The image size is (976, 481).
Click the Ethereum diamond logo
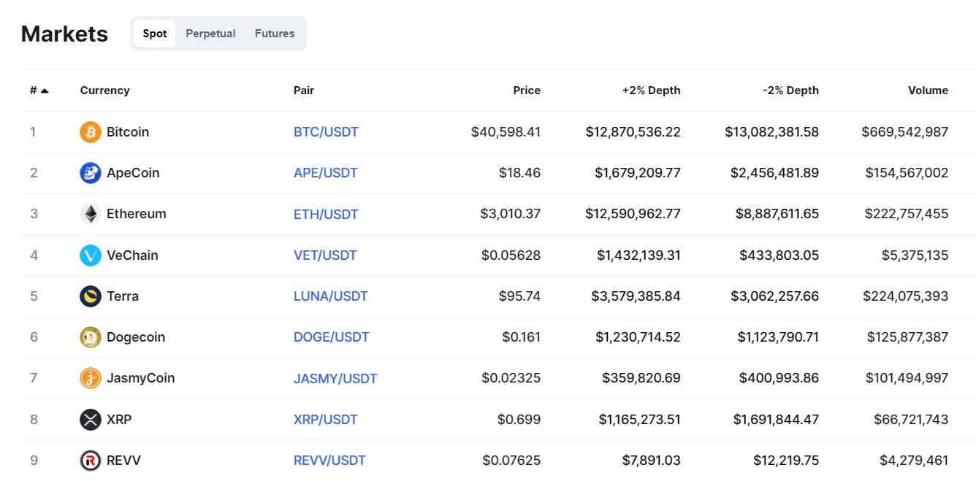coord(90,214)
